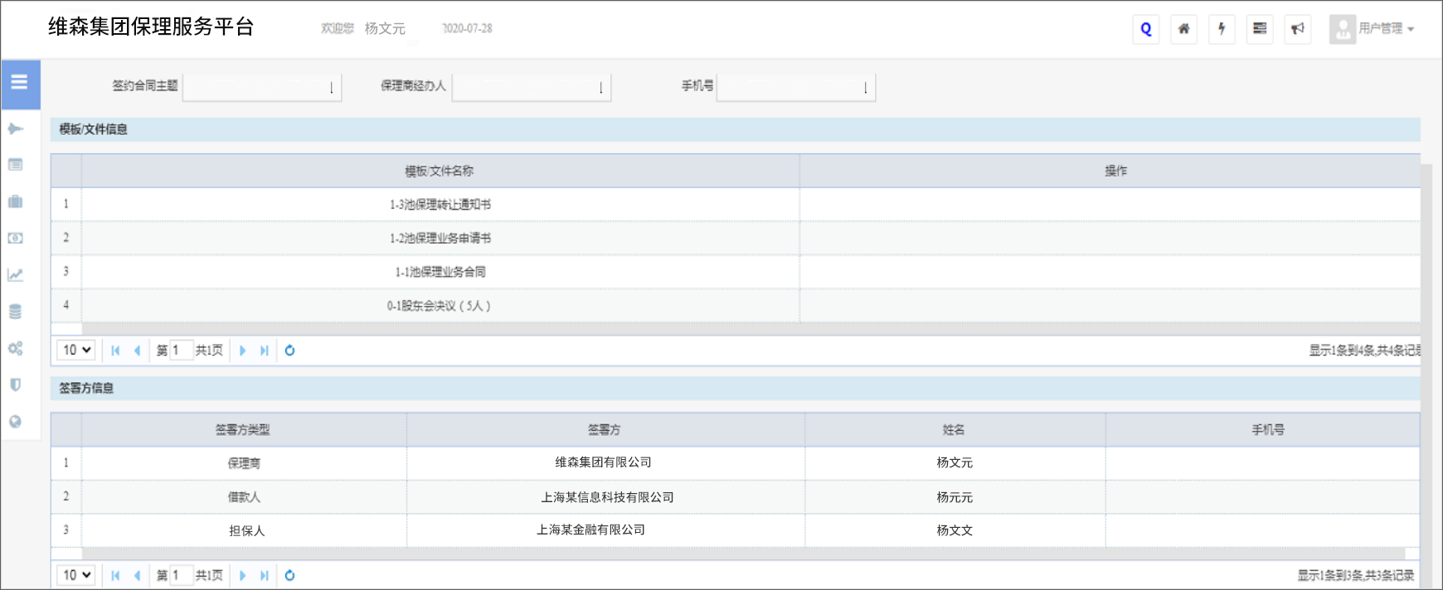Viewport: 1443px width, 590px height.
Task: Open the briefcase icon in the sidebar
Action: 15,201
